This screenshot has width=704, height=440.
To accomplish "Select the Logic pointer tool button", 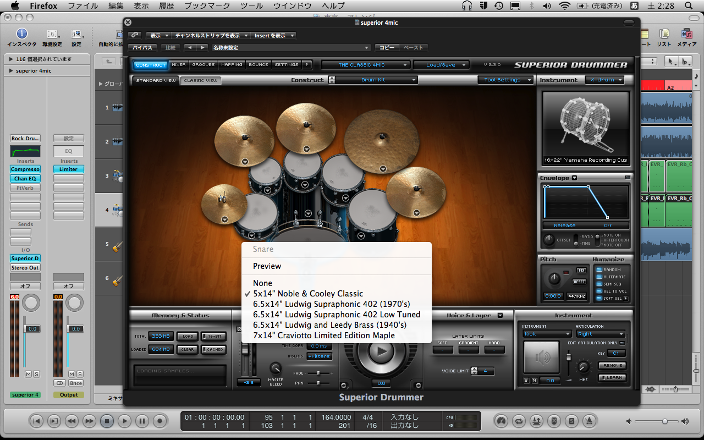I will pos(671,61).
